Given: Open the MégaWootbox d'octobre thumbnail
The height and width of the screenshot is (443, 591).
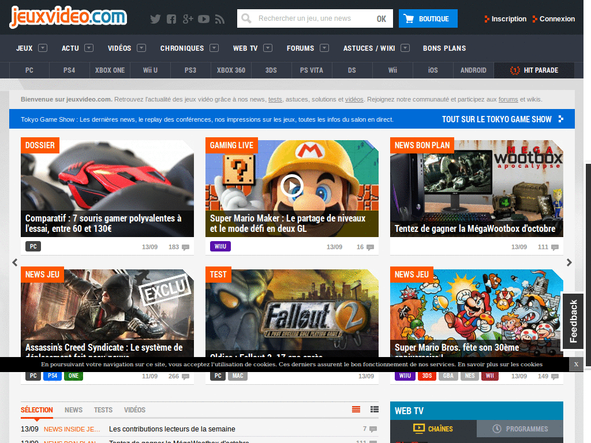Looking at the screenshot, I should click(x=477, y=189).
